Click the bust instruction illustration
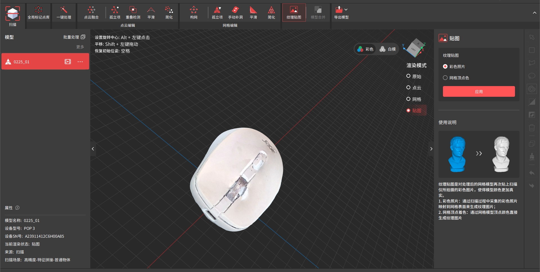The height and width of the screenshot is (272, 540). click(479, 154)
